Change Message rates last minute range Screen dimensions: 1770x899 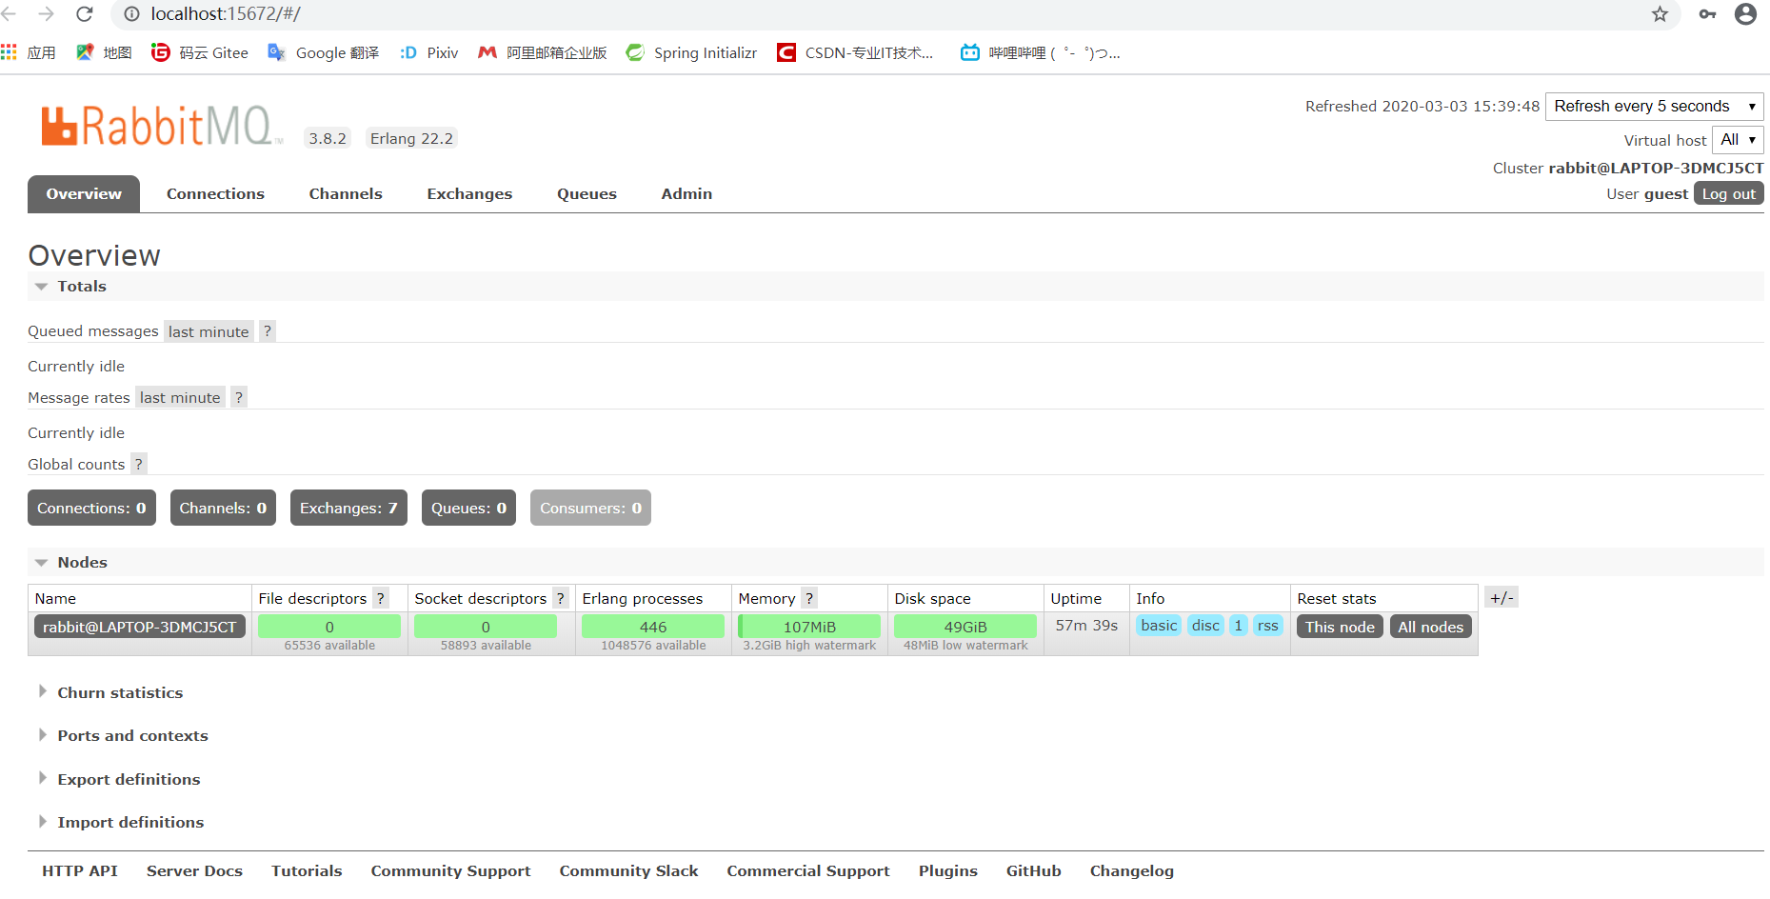pos(180,397)
